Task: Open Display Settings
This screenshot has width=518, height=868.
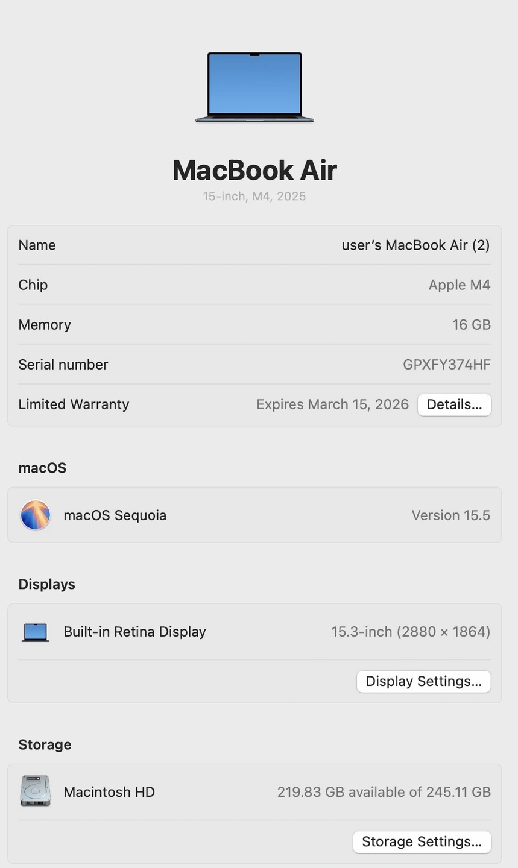Action: point(423,681)
